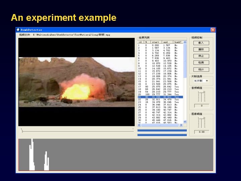
Task: Click the result list horizontal scrollbar thumb
Action: tap(160, 125)
